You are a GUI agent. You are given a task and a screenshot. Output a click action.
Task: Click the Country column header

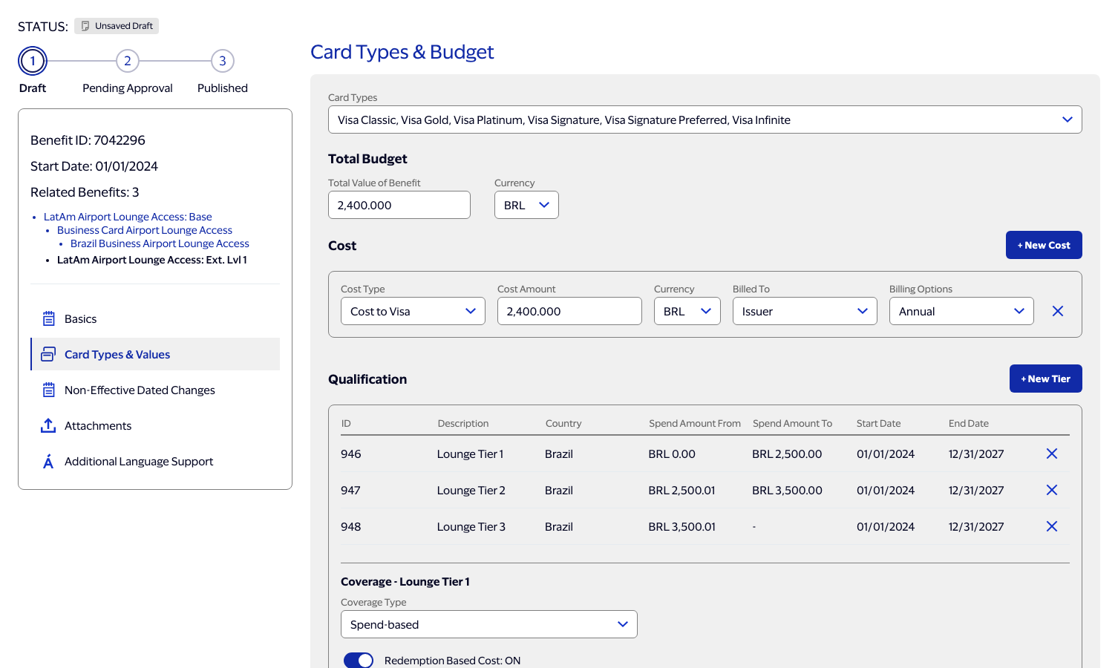(563, 423)
